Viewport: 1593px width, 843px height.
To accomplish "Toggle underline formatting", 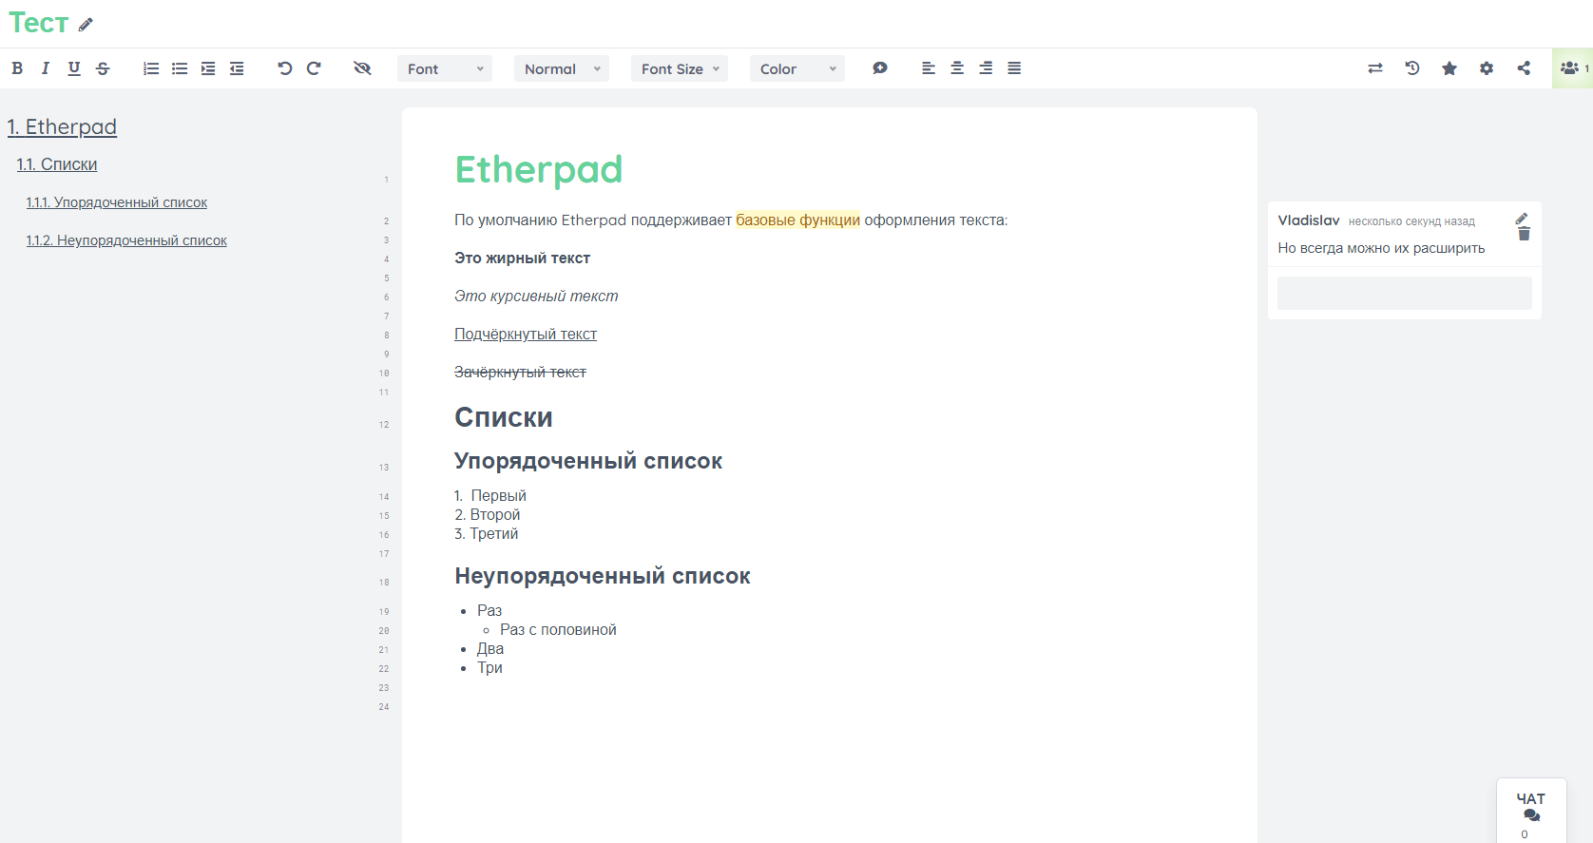I will [x=74, y=68].
